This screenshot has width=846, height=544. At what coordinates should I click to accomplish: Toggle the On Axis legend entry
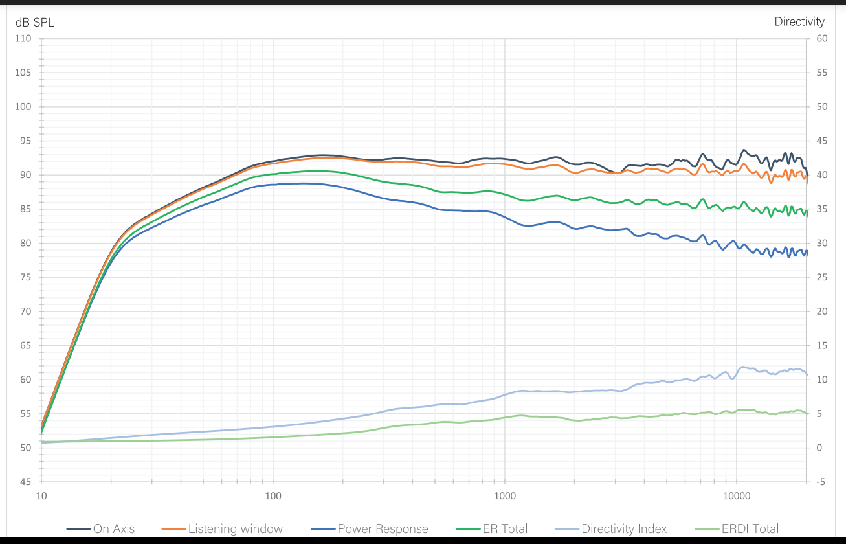[x=114, y=528]
